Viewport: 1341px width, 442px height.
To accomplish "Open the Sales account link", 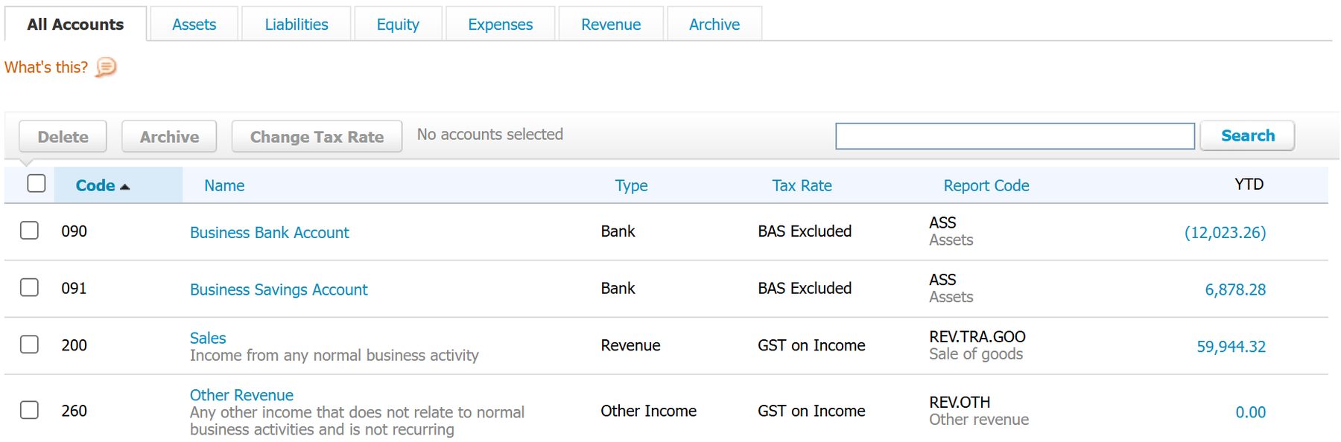I will [208, 338].
